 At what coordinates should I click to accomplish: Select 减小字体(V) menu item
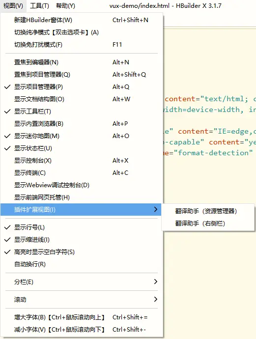point(81,330)
